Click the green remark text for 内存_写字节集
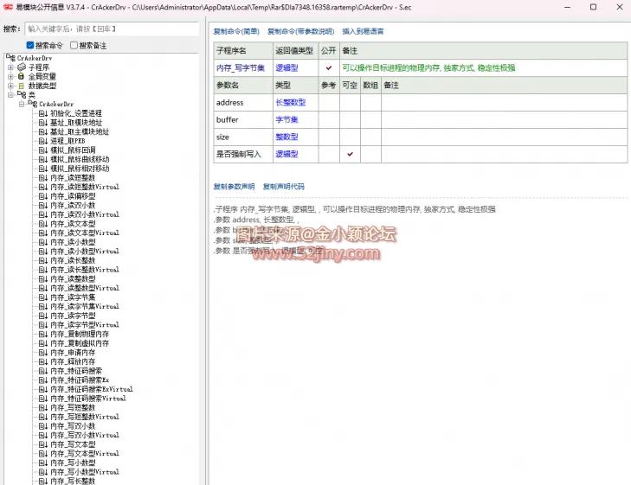Image resolution: width=631 pixels, height=485 pixels. [x=428, y=68]
